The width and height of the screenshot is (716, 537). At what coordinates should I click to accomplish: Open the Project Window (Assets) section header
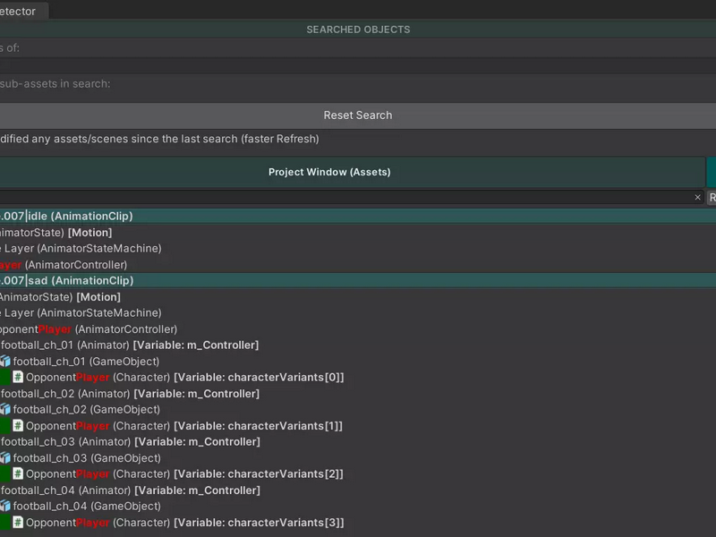[x=352, y=172]
